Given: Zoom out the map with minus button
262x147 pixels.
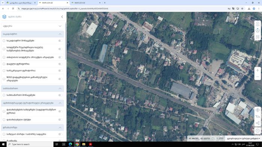Looking at the screenshot, I should [x=258, y=77].
